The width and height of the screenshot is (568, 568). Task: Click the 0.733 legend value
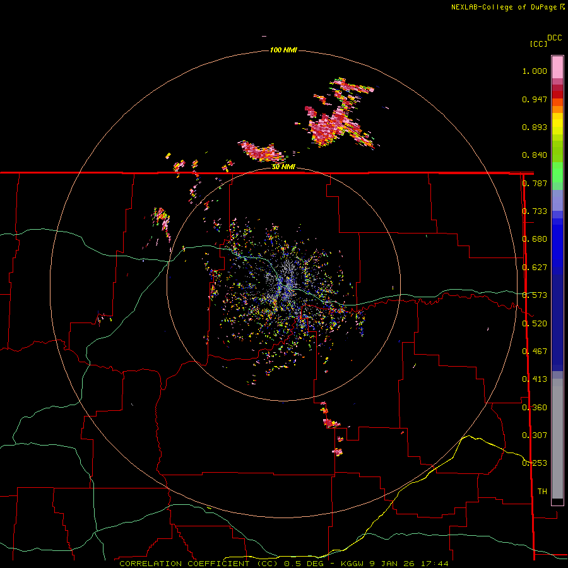tap(535, 211)
